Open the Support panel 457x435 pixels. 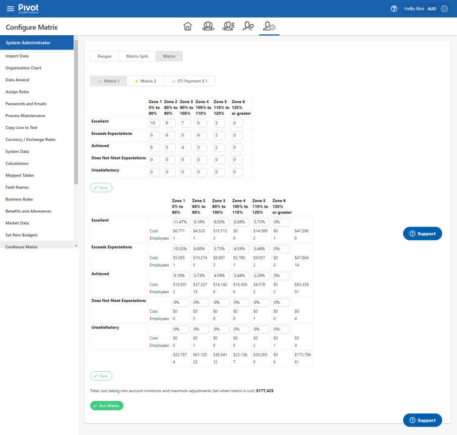click(422, 233)
